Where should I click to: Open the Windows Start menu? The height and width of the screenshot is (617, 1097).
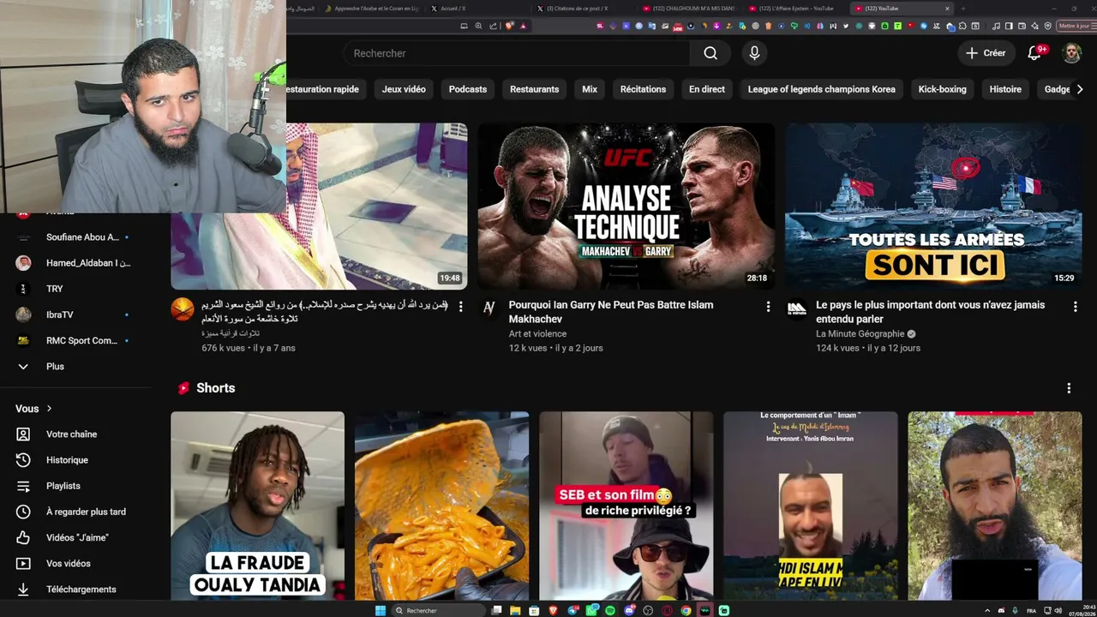381,610
